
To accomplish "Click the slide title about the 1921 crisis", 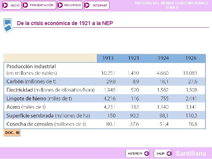I will coord(65,23).
